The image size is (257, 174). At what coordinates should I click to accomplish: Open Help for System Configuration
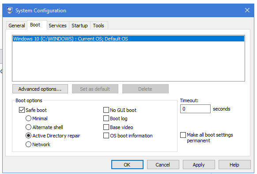point(234,164)
